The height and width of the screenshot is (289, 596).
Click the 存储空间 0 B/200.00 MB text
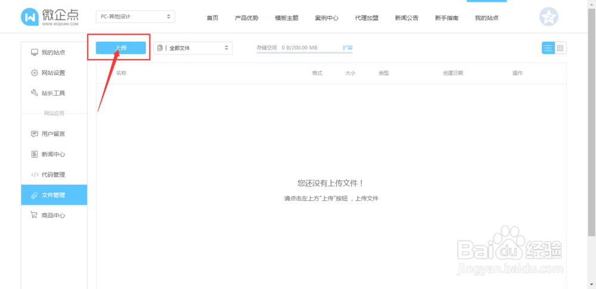(287, 48)
